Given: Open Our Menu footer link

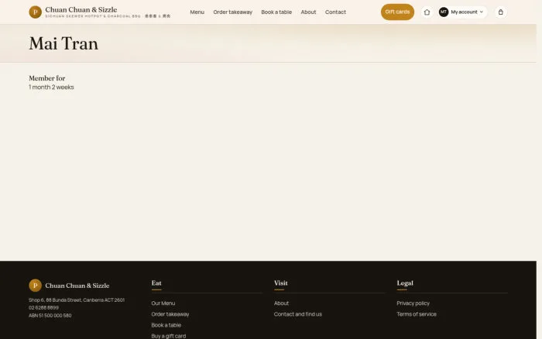Looking at the screenshot, I should 163,303.
